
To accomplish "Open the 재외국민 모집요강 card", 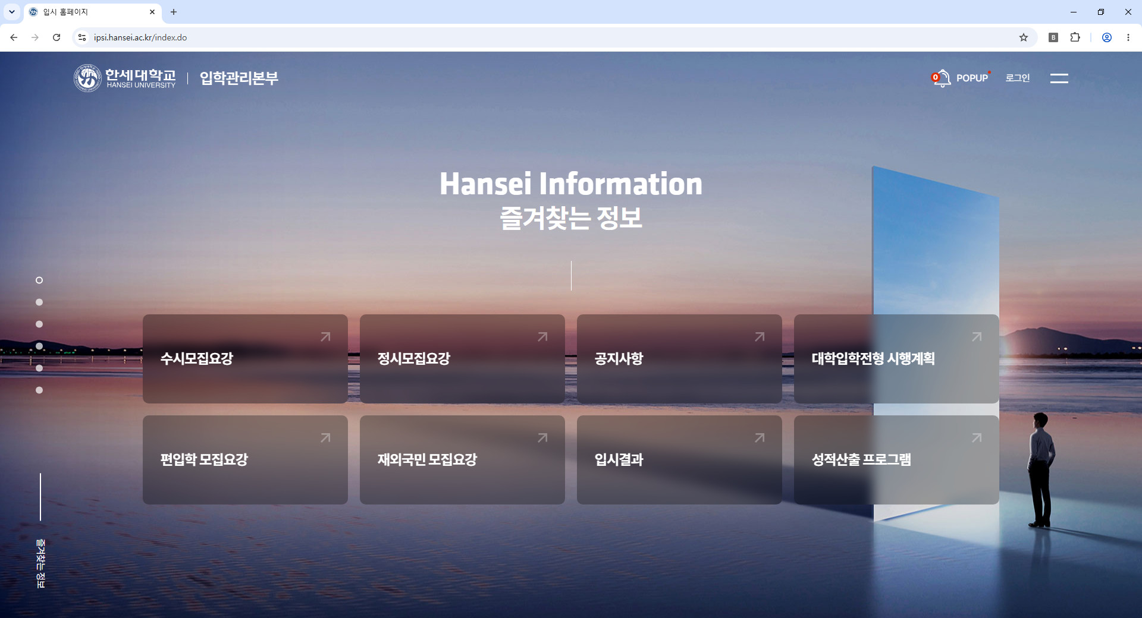I will [462, 460].
